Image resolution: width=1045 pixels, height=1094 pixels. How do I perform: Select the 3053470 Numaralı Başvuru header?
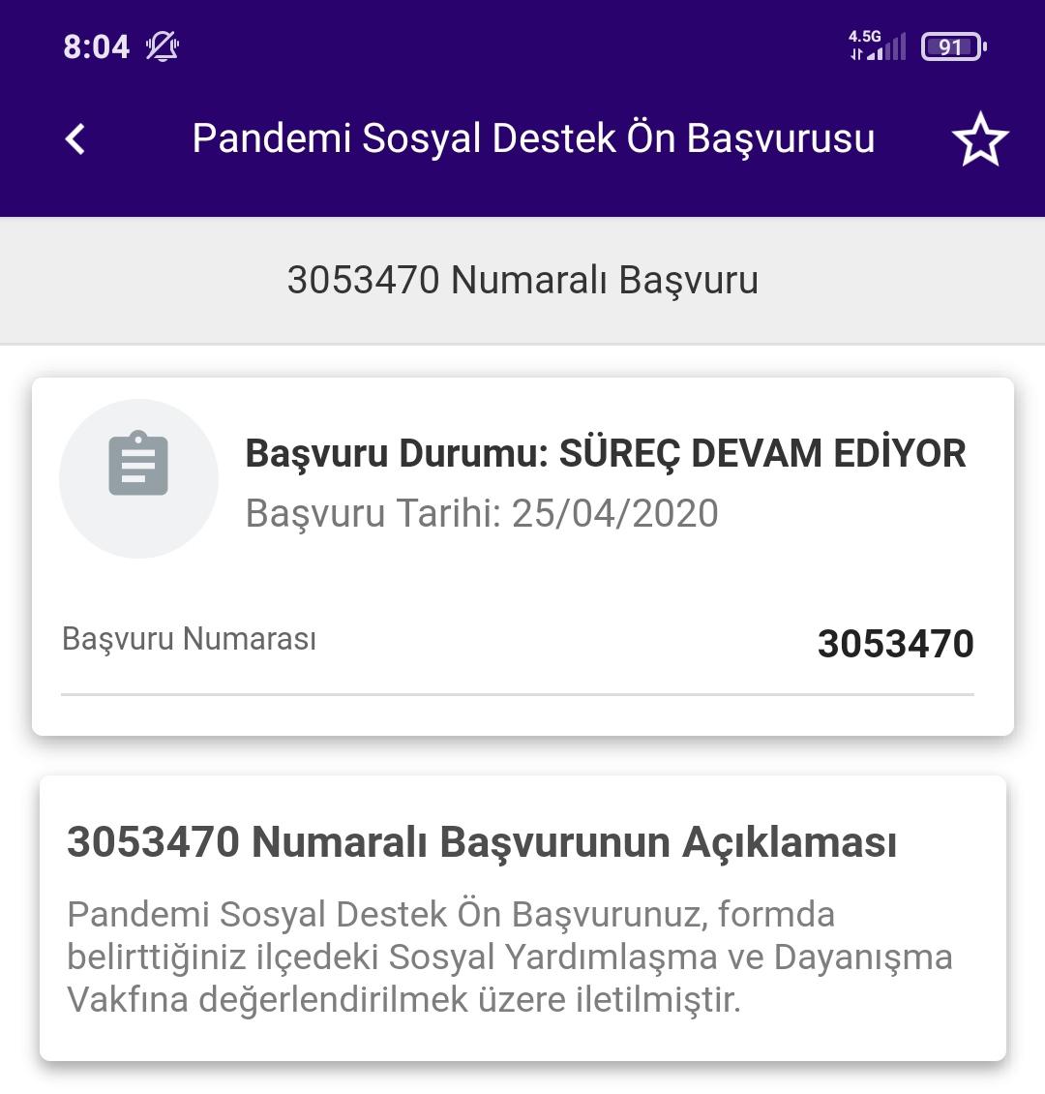coord(522,280)
